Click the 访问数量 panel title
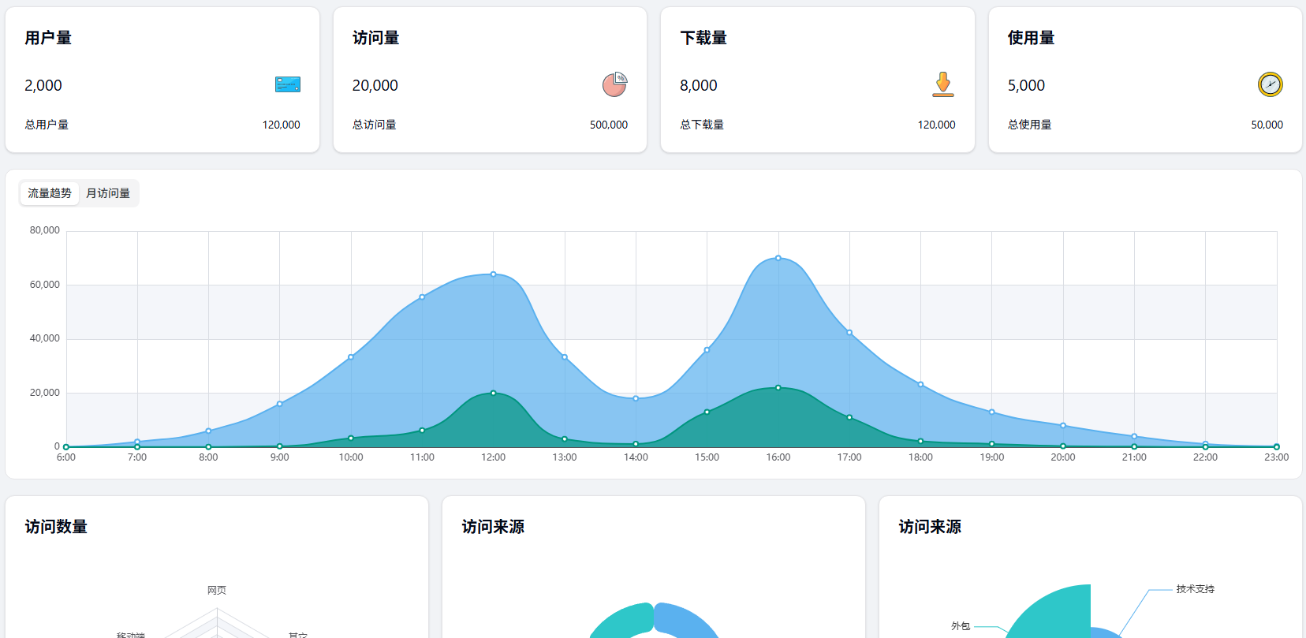Viewport: 1306px width, 638px height. (56, 527)
